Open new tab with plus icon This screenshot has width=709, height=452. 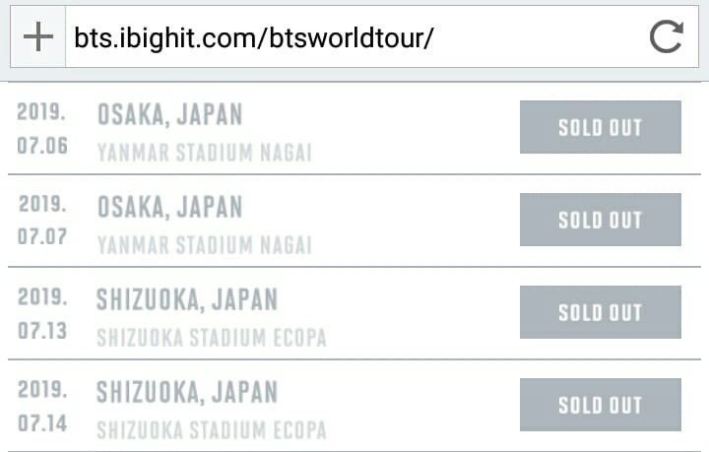[x=38, y=37]
